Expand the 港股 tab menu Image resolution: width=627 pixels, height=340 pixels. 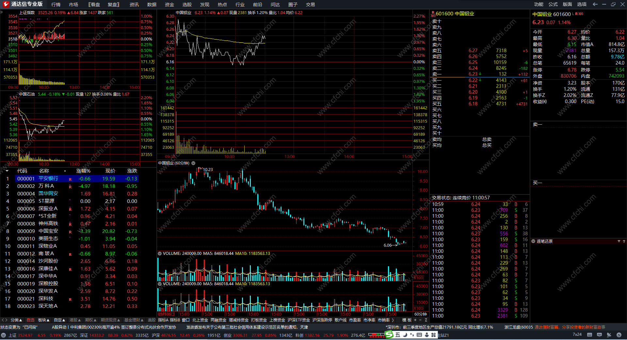tap(75, 320)
